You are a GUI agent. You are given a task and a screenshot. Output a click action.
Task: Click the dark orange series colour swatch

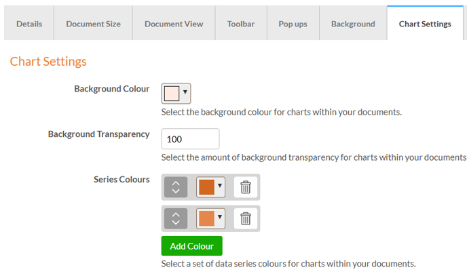pyautogui.click(x=206, y=187)
